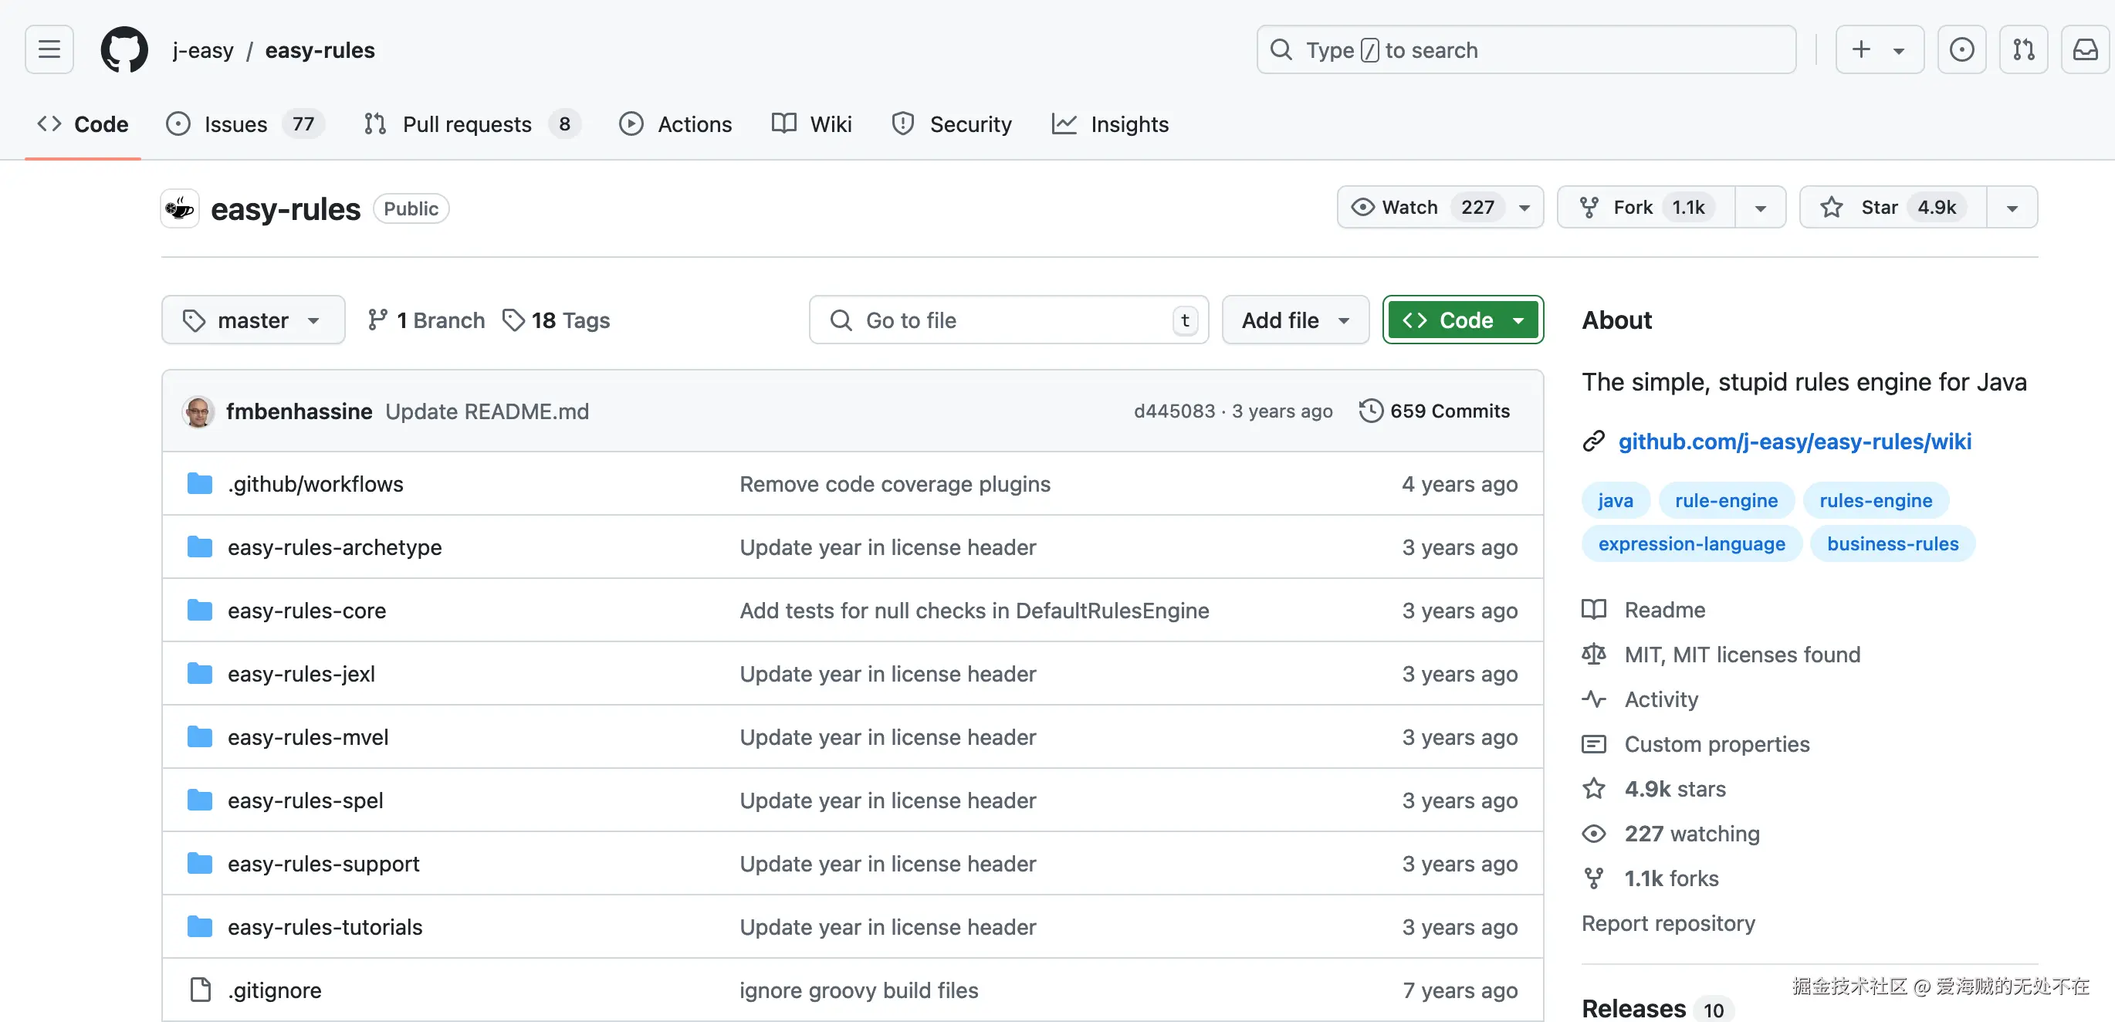Star the easy-rules repository
The height and width of the screenshot is (1022, 2115).
(1880, 208)
